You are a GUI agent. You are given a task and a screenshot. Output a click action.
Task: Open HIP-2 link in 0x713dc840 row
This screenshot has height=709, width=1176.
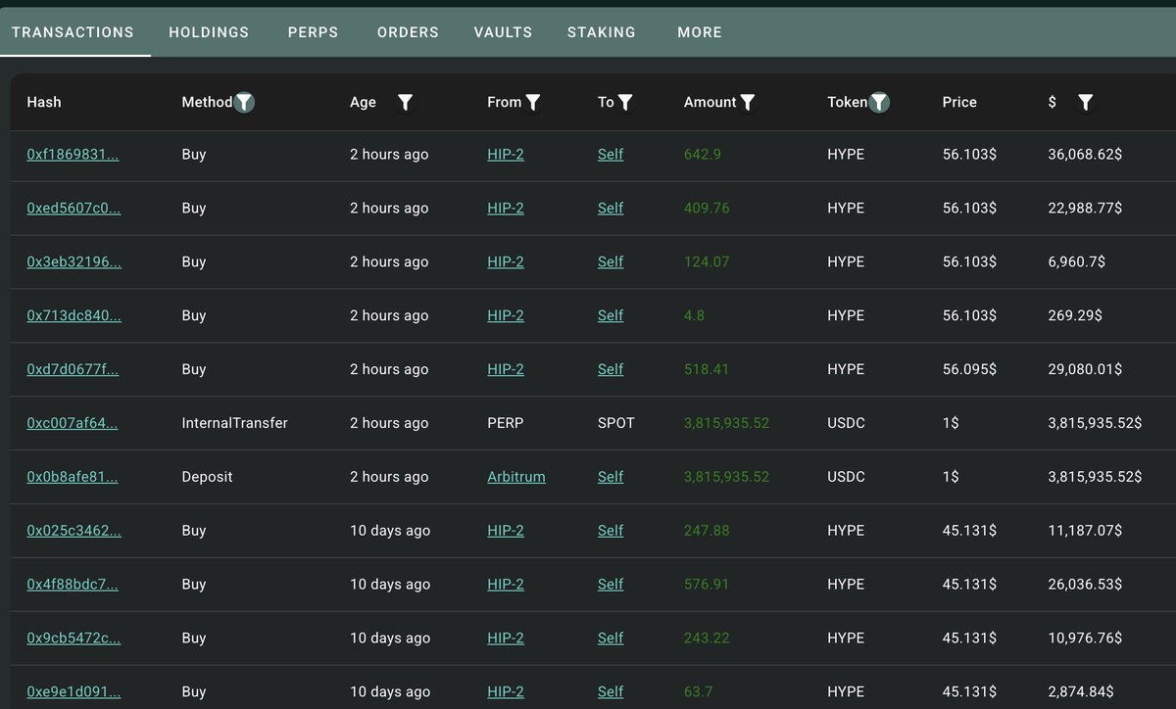point(506,316)
